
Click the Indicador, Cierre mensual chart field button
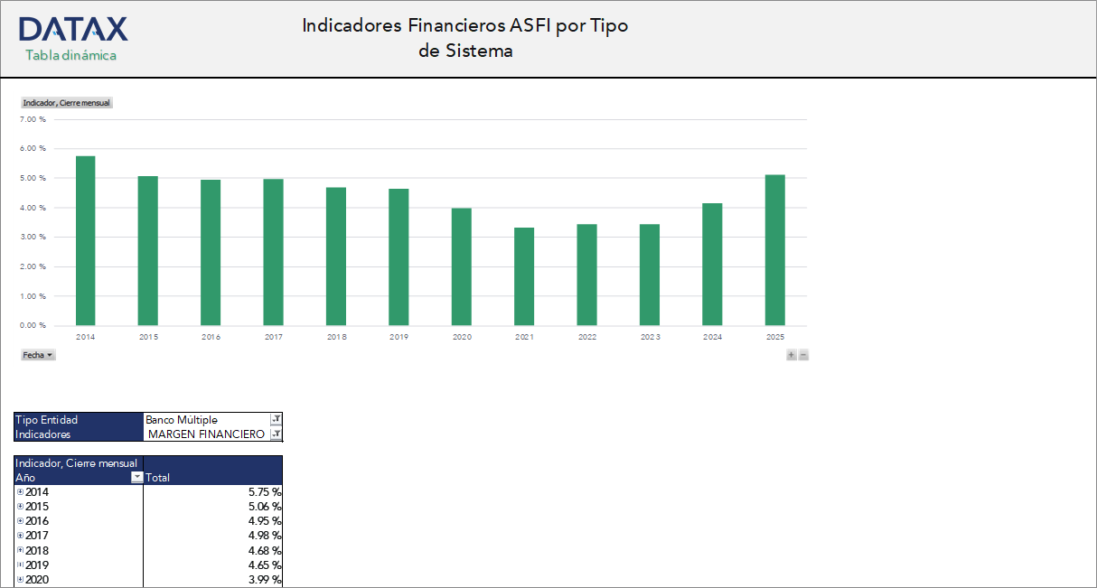click(x=66, y=102)
